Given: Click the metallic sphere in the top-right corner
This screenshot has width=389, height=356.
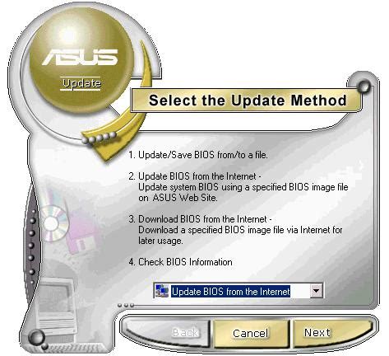Looking at the screenshot, I should pyautogui.click(x=364, y=87).
